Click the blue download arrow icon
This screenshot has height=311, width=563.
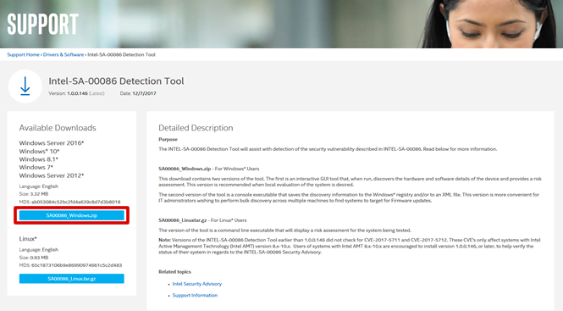(x=25, y=86)
